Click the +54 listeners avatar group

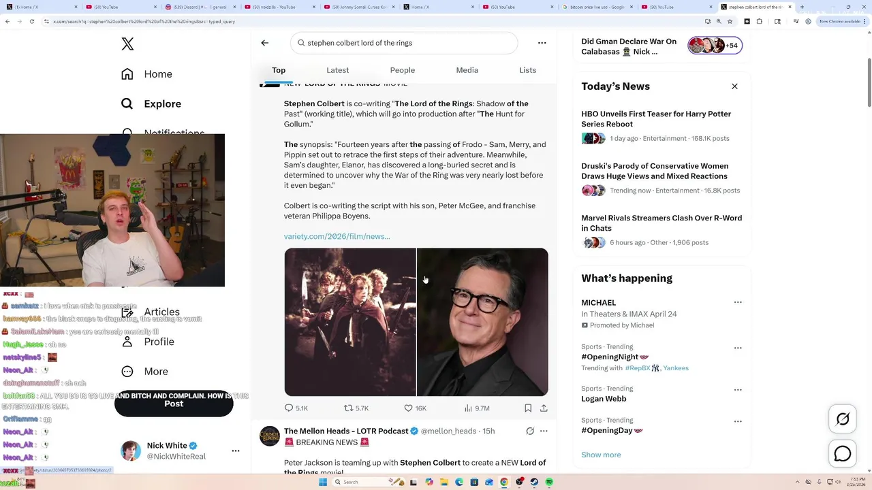[715, 46]
